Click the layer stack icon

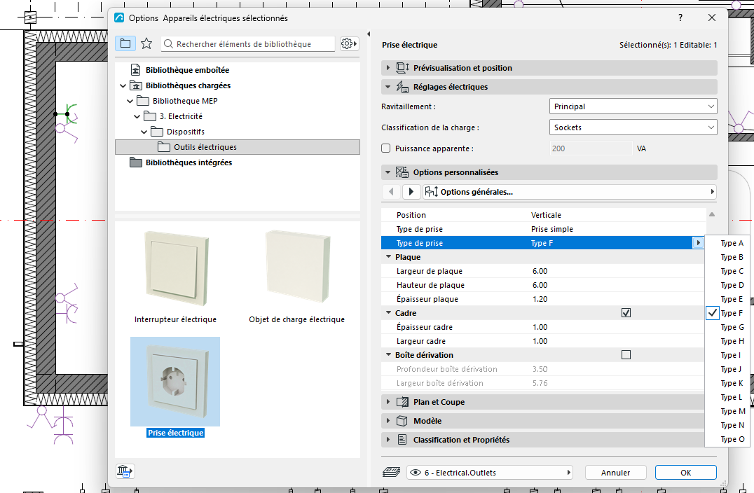pyautogui.click(x=392, y=472)
